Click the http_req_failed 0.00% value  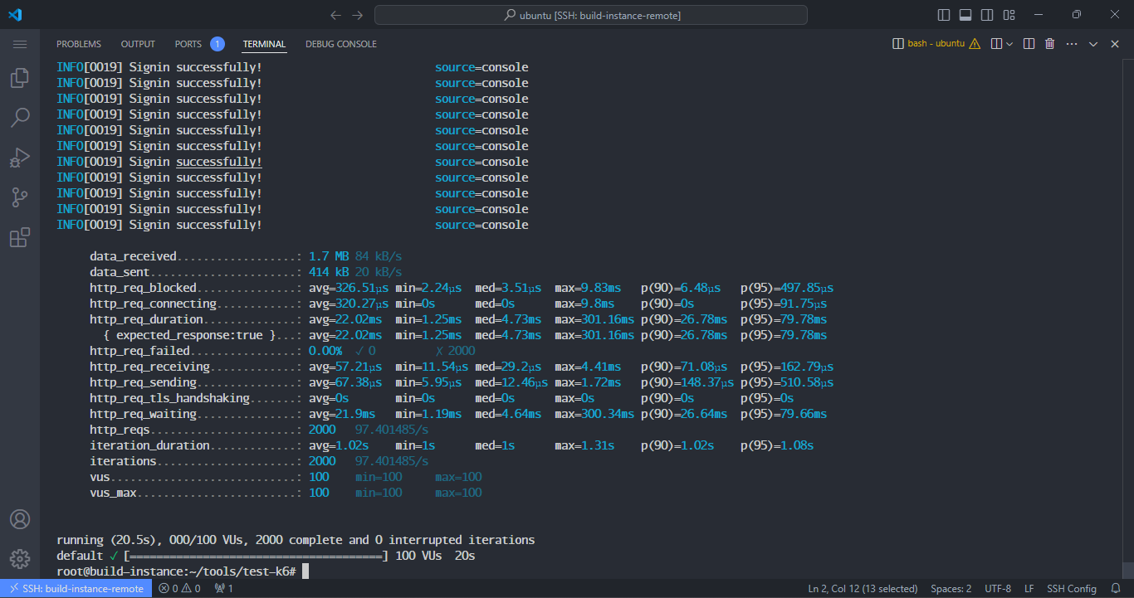(x=325, y=351)
